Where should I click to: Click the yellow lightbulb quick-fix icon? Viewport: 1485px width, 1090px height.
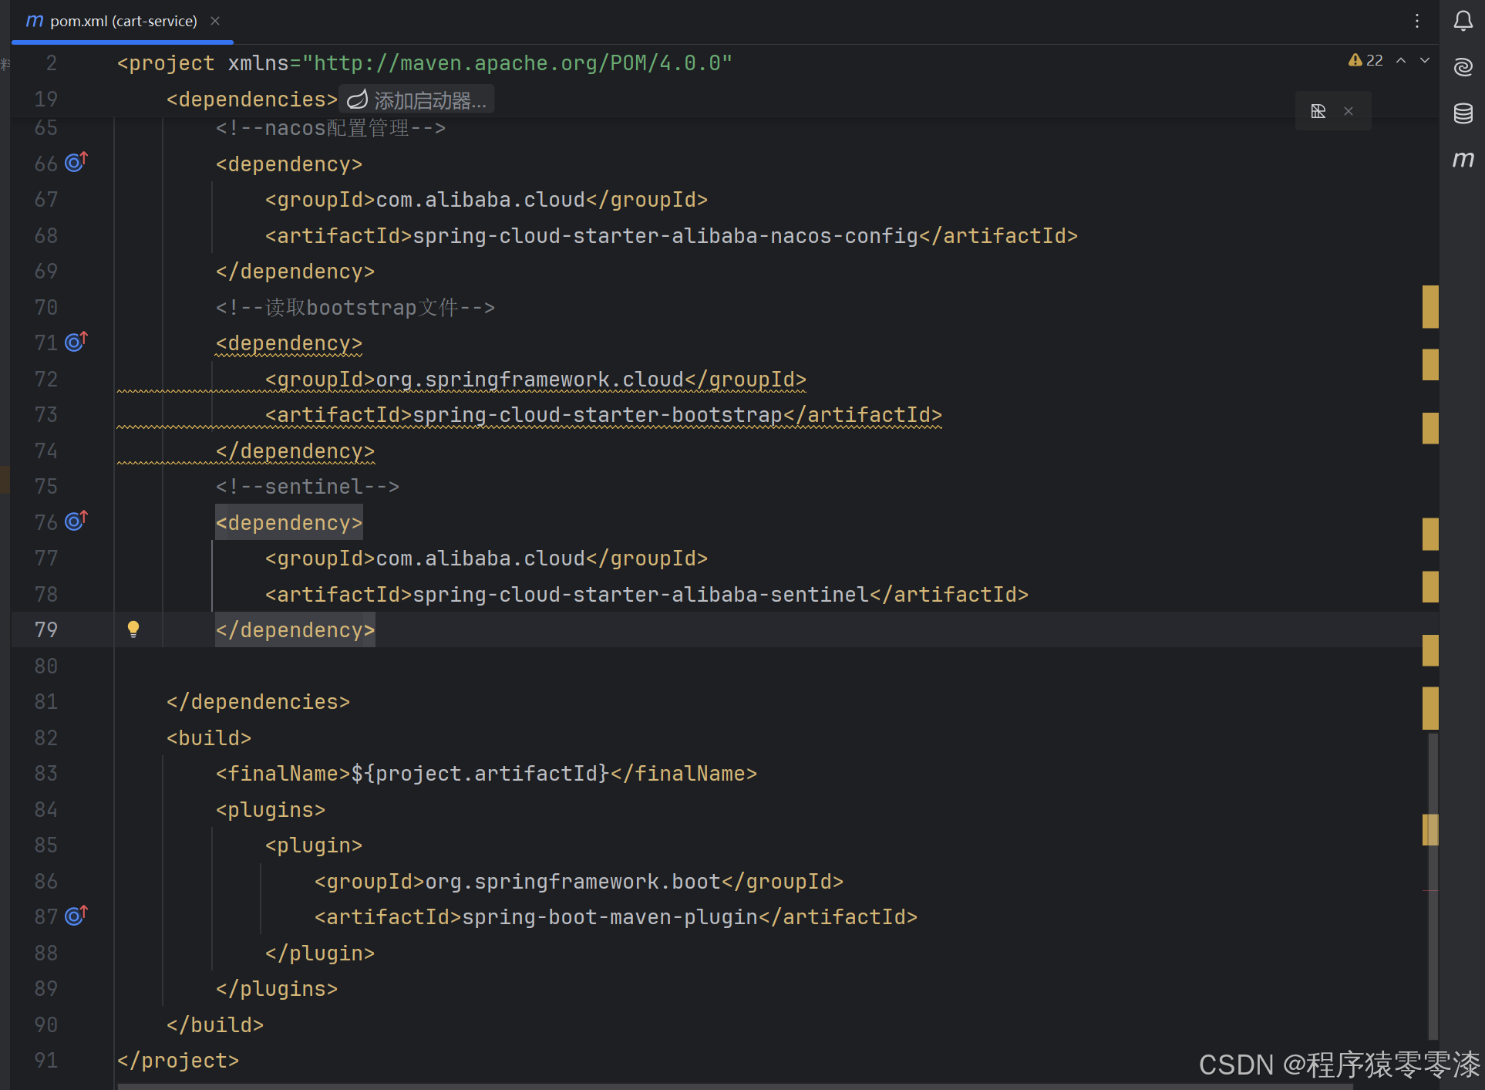tap(133, 629)
